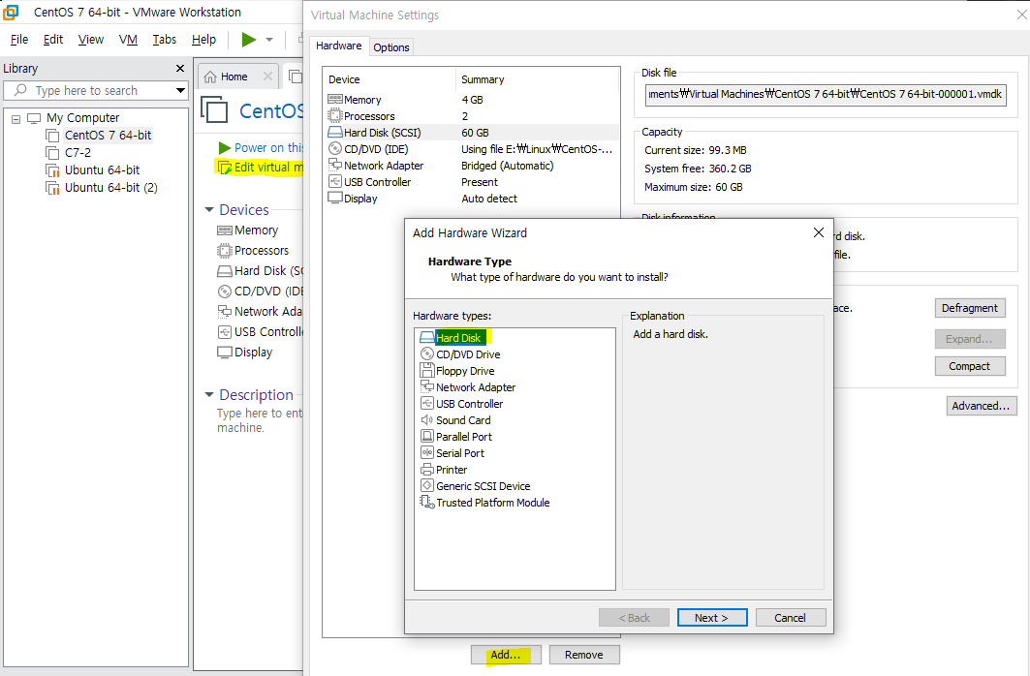
Task: Open power options dropdown arrow in toolbar
Action: 269,40
